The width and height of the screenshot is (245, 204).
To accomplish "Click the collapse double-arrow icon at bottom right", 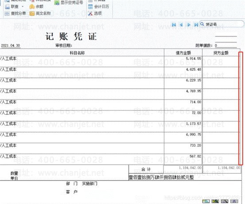I will tap(234, 201).
